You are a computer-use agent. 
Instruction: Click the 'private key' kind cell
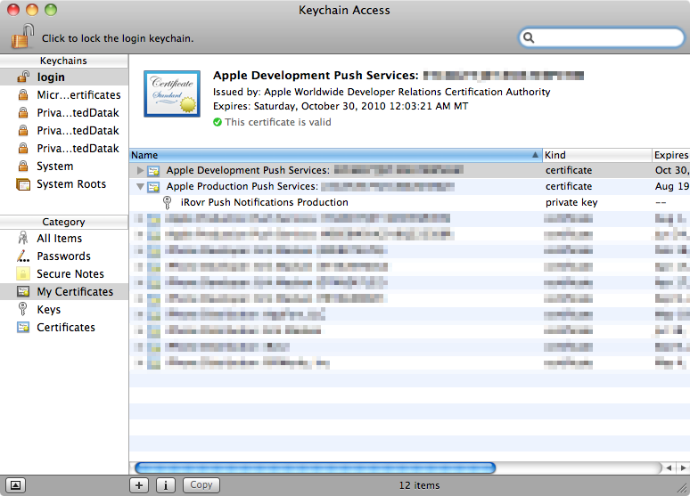(571, 202)
